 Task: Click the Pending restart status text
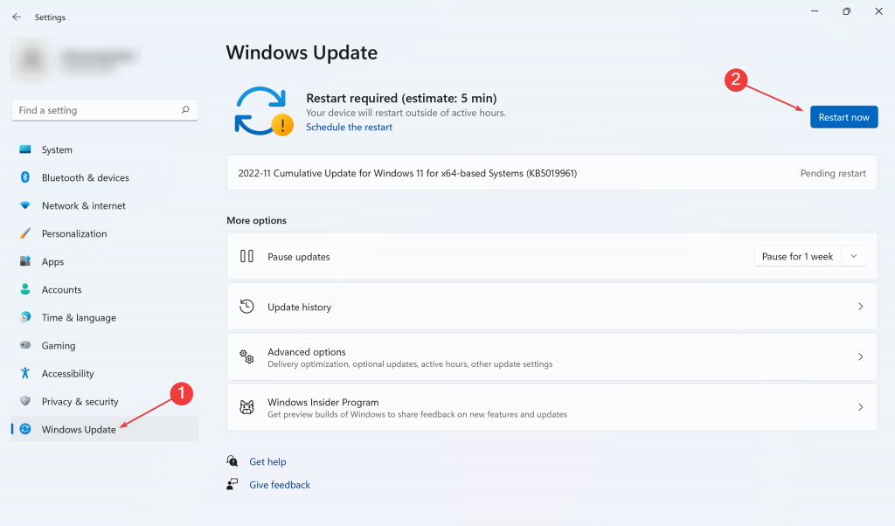coord(833,173)
